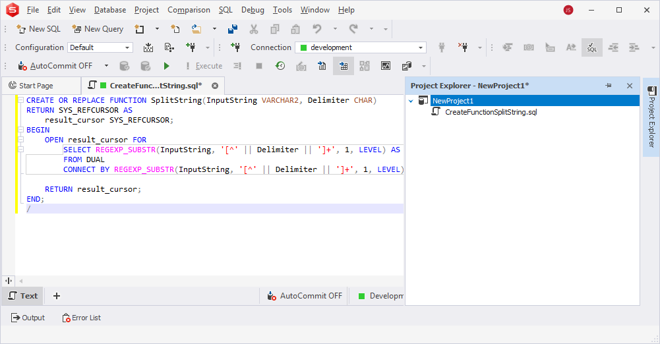Viewport: 660px width, 344px height.
Task: Open the Configuration Default dropdown
Action: (100, 47)
